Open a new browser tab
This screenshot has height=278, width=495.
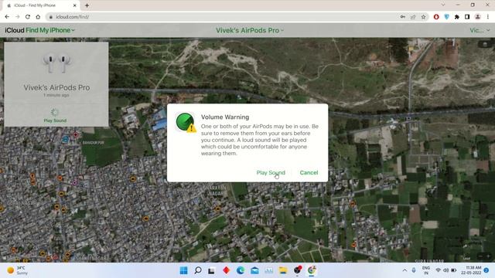click(x=87, y=5)
